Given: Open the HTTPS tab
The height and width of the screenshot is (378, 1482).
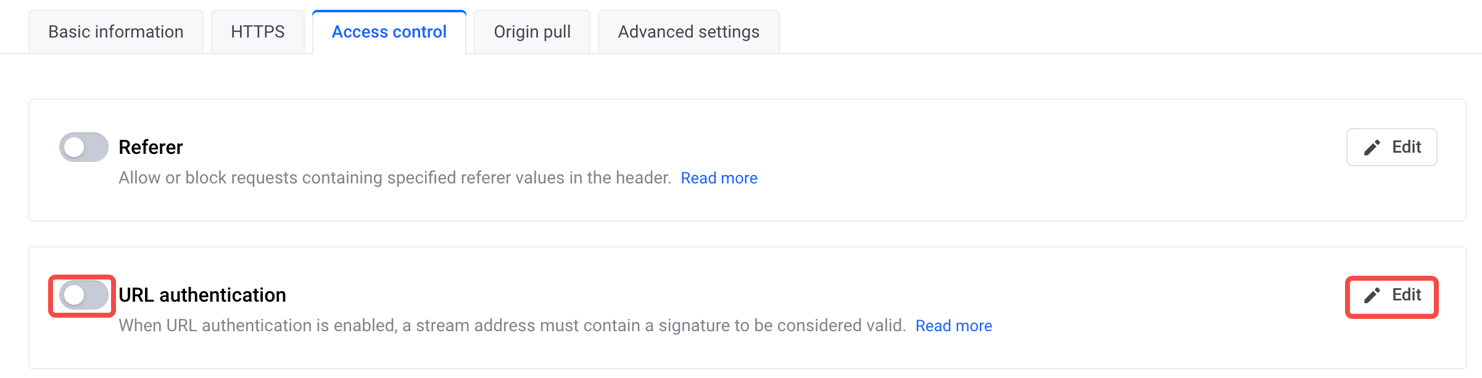Looking at the screenshot, I should pyautogui.click(x=257, y=32).
